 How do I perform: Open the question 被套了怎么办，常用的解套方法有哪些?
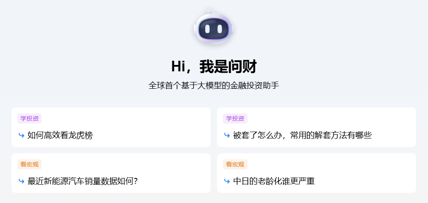(x=302, y=135)
